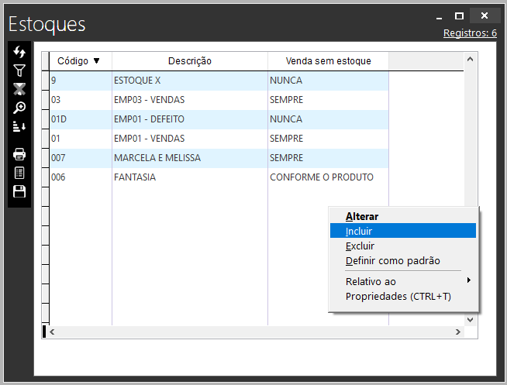Screen dimensions: 507x385
Task: Sort by the Código column header
Action: click(x=80, y=61)
